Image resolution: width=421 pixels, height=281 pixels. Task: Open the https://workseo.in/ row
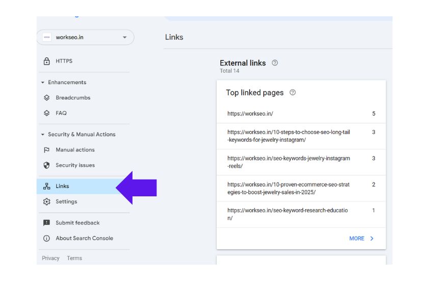pos(301,114)
